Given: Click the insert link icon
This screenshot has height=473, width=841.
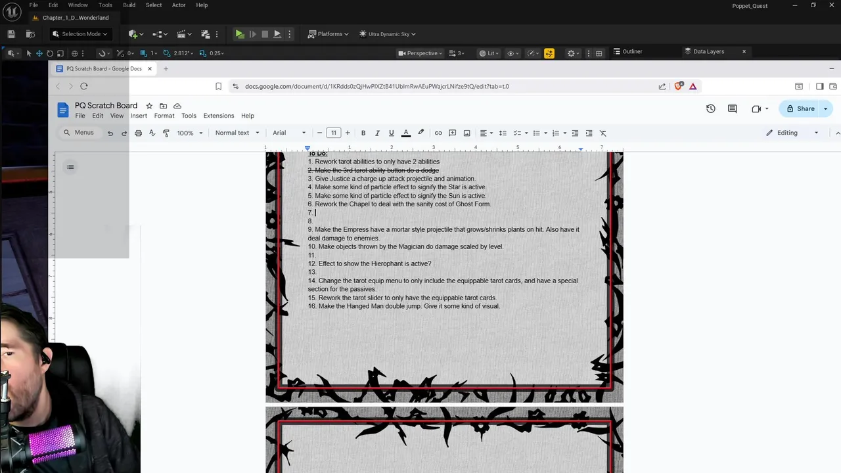Looking at the screenshot, I should (x=438, y=133).
